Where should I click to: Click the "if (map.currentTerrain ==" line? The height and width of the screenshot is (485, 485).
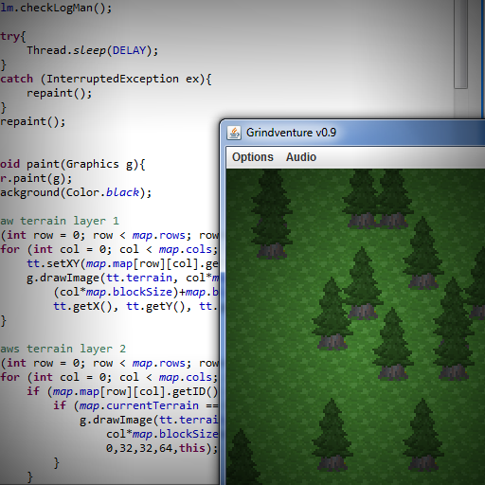(x=135, y=405)
